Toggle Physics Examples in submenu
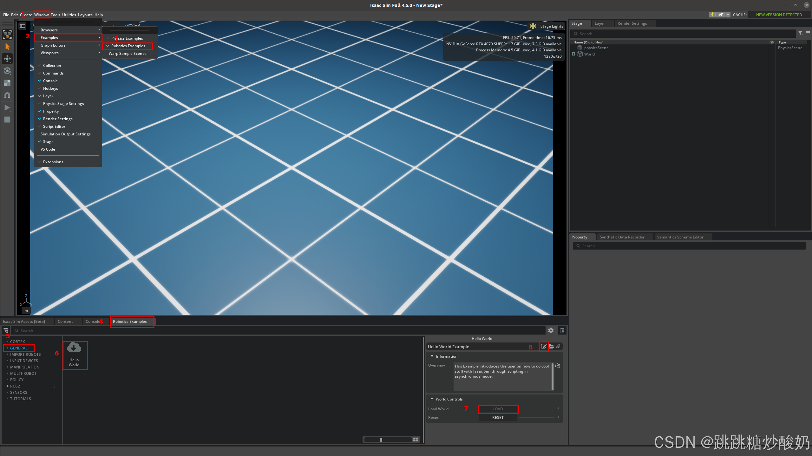This screenshot has height=456, width=812. click(127, 38)
